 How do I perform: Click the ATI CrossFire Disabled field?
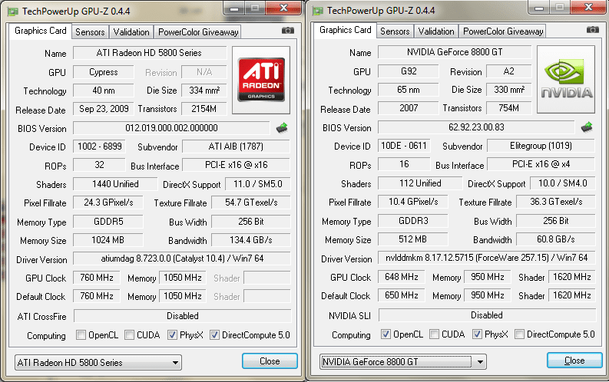pyautogui.click(x=183, y=316)
